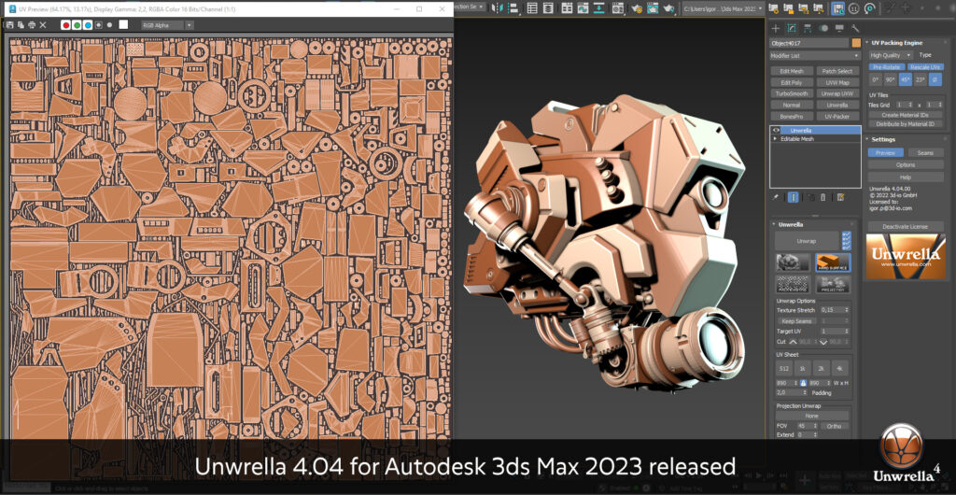
Task: Switch to the Motion command panel tab
Action: pos(823,28)
